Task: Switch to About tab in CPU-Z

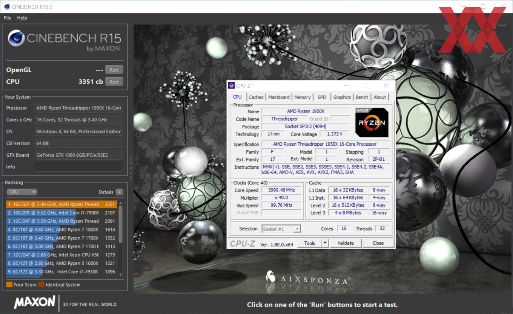Action: 380,97
